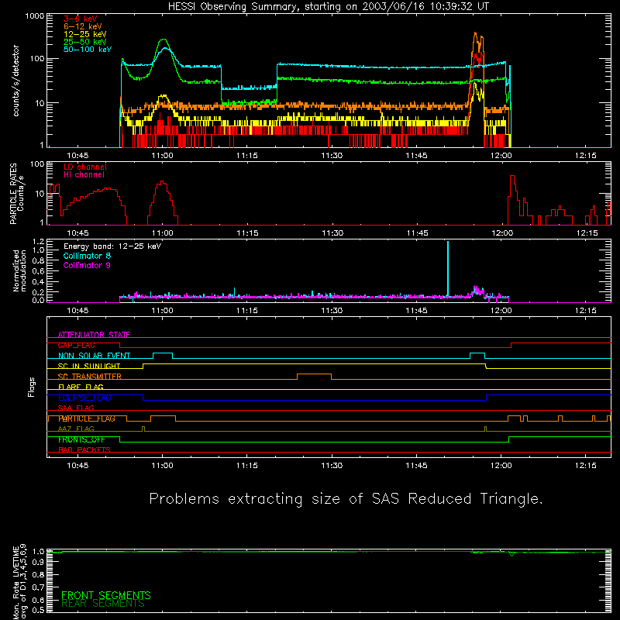Select the 25-50 keV legend label

click(x=84, y=42)
